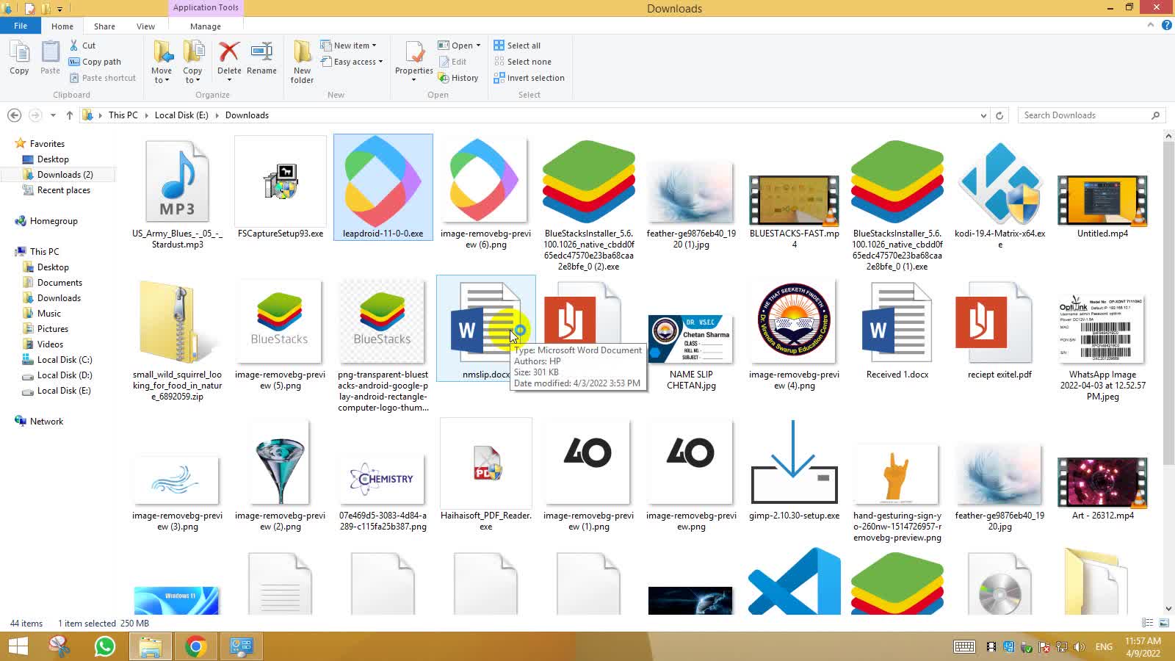Open the File menu tab

pos(21,26)
